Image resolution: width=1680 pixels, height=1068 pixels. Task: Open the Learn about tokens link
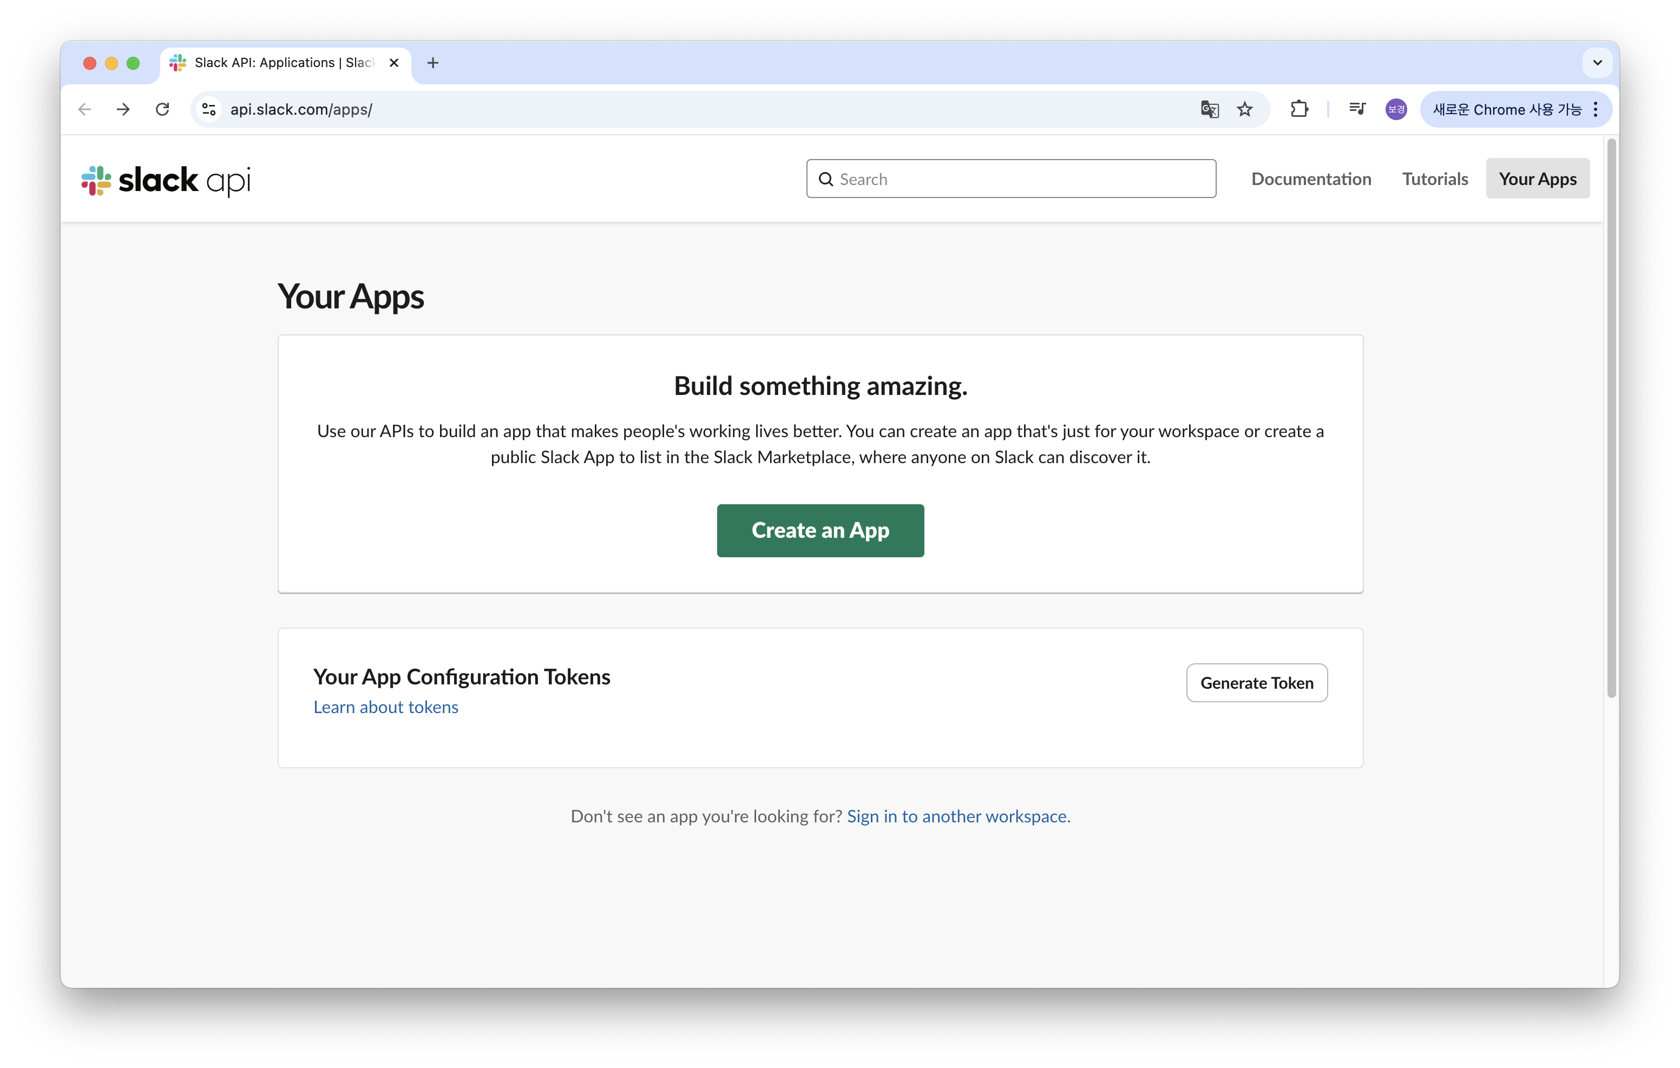coord(386,707)
